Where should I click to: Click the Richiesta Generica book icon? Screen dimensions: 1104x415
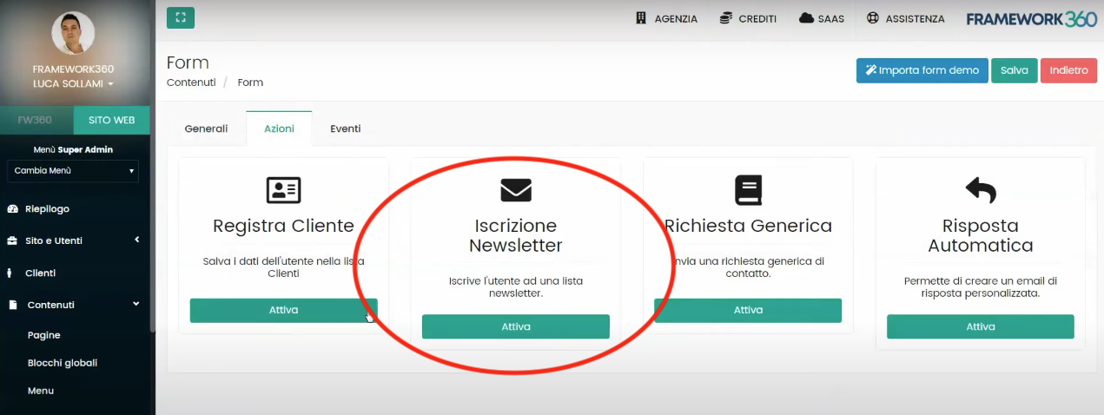coord(748,190)
